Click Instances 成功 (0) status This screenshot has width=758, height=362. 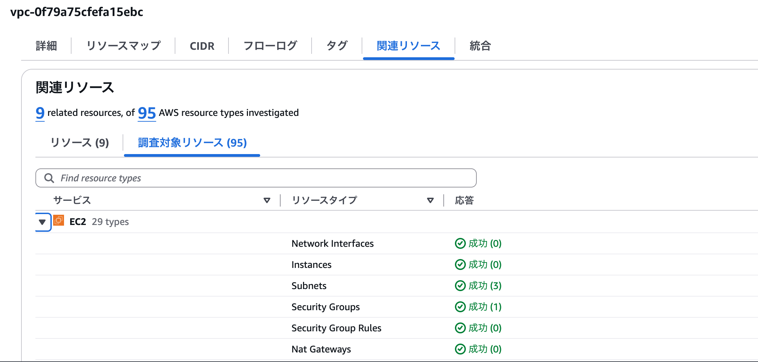click(478, 265)
